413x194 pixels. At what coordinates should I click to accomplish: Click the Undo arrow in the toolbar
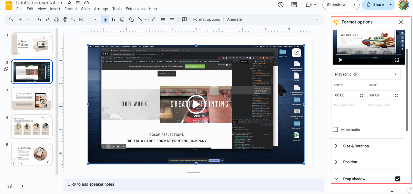click(39, 19)
